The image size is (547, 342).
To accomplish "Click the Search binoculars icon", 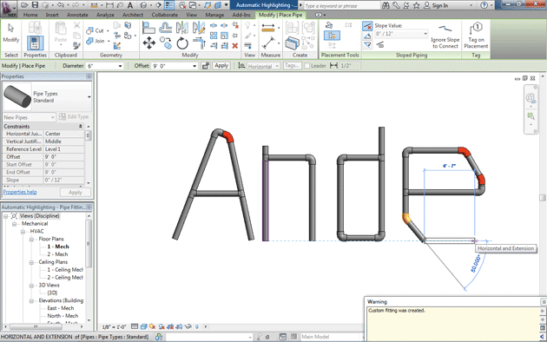I will (x=386, y=5).
